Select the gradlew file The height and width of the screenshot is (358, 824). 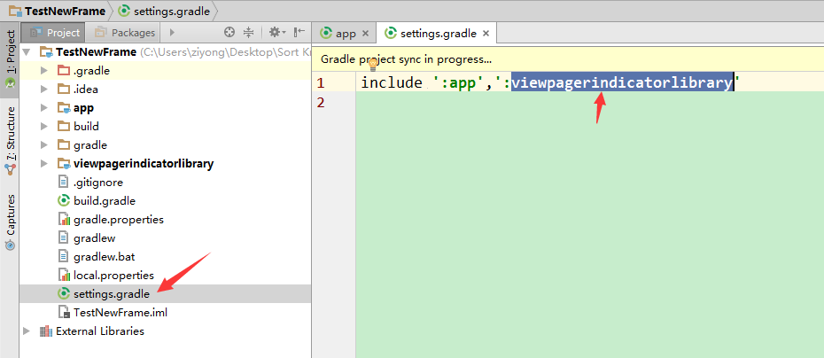pyautogui.click(x=166, y=238)
